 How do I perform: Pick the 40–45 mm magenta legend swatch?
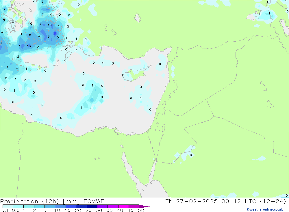pos(123,206)
